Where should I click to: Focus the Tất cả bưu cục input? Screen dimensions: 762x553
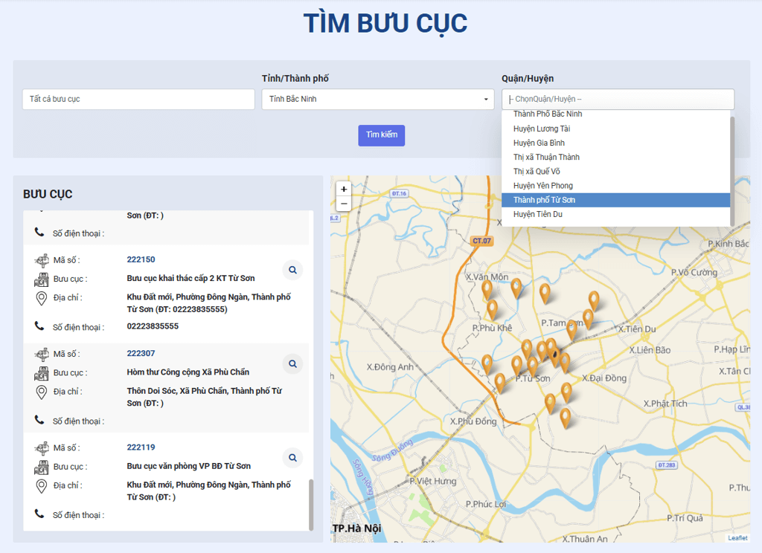(138, 99)
